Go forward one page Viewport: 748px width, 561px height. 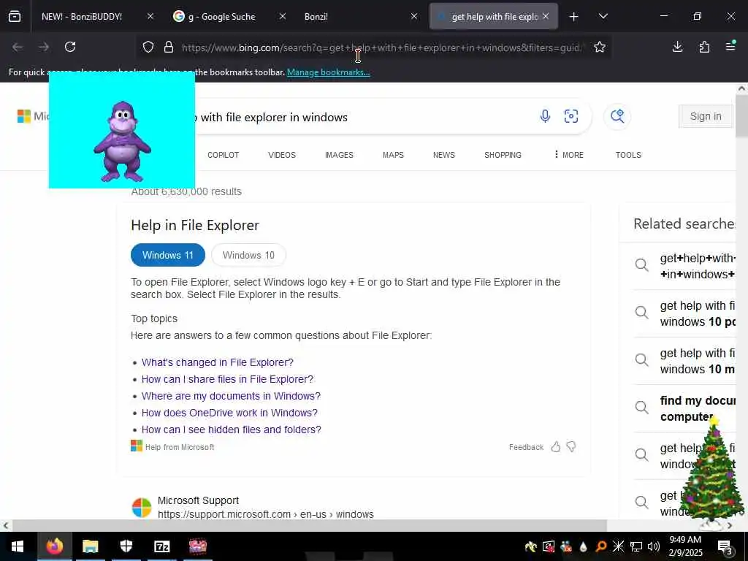coord(44,47)
